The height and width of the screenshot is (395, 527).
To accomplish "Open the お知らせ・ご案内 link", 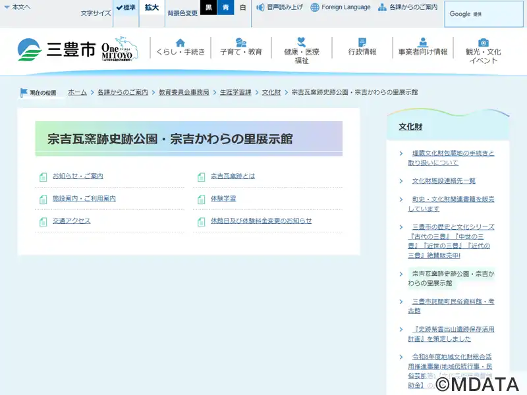I will (x=78, y=176).
